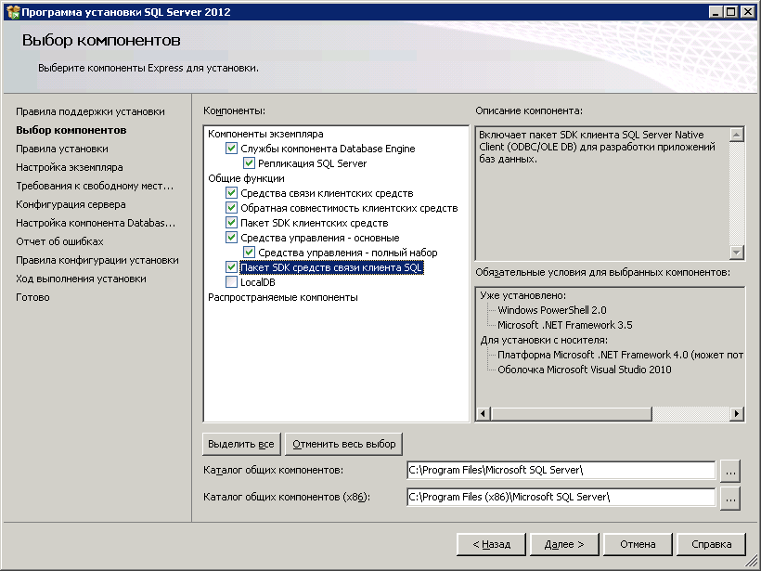Enable the LocalDB checkbox

click(231, 282)
